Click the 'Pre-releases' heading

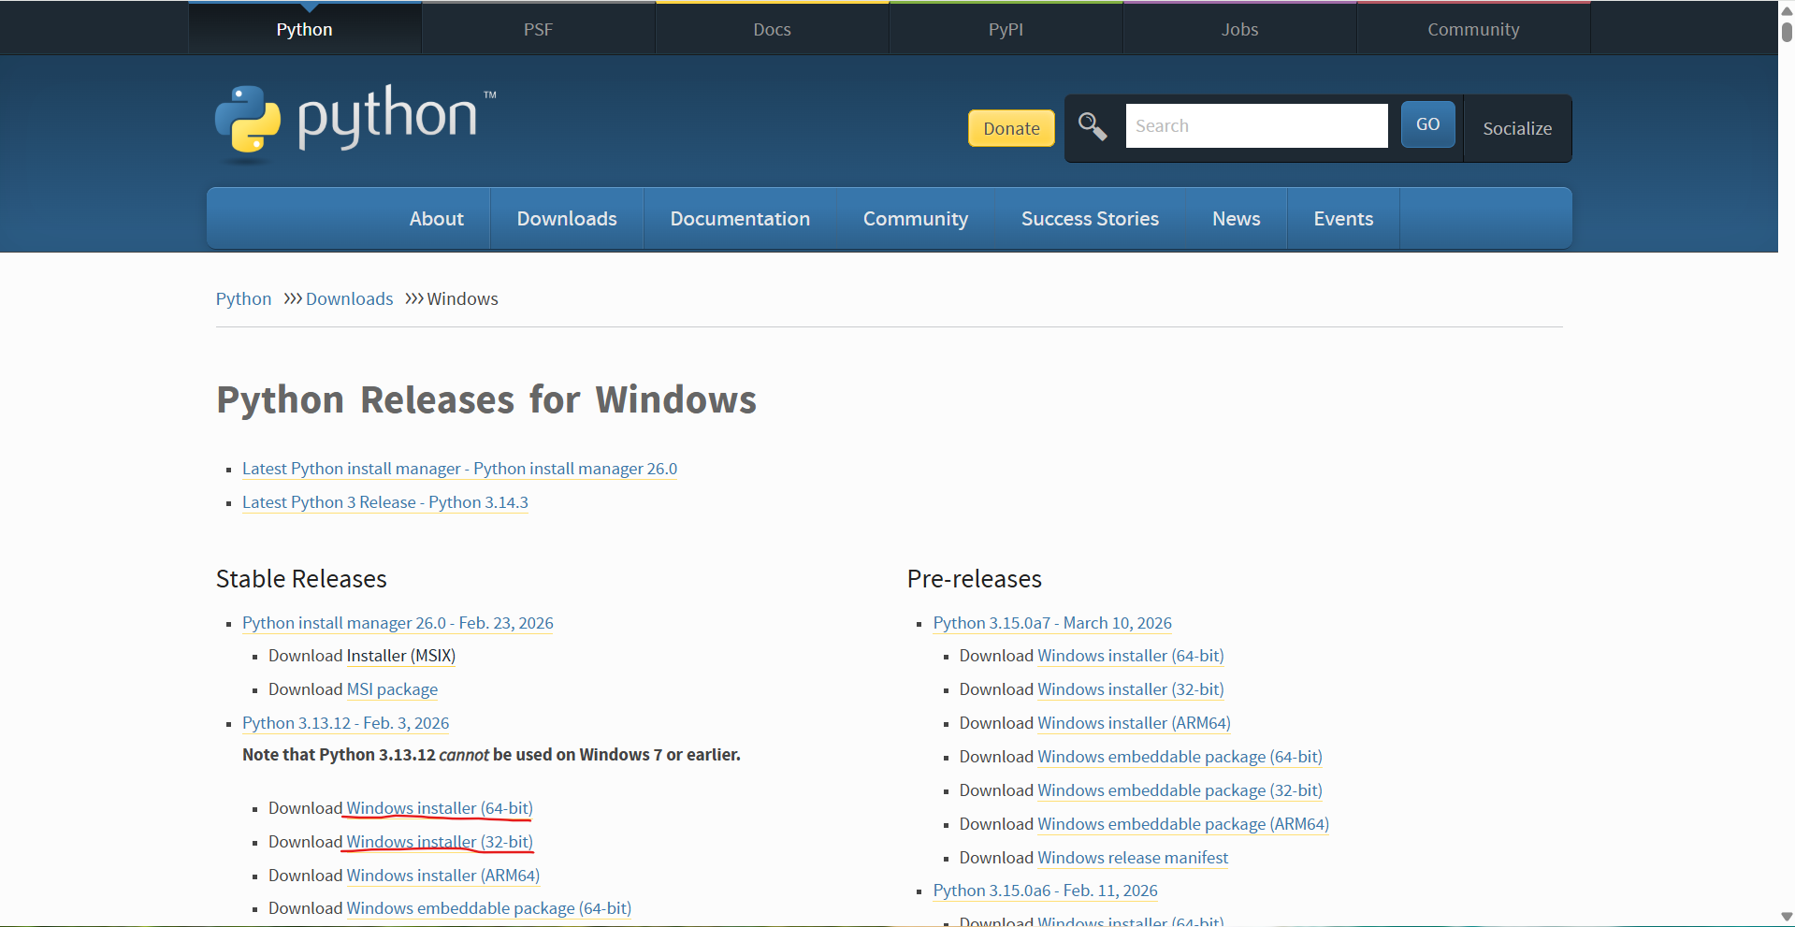click(x=975, y=579)
